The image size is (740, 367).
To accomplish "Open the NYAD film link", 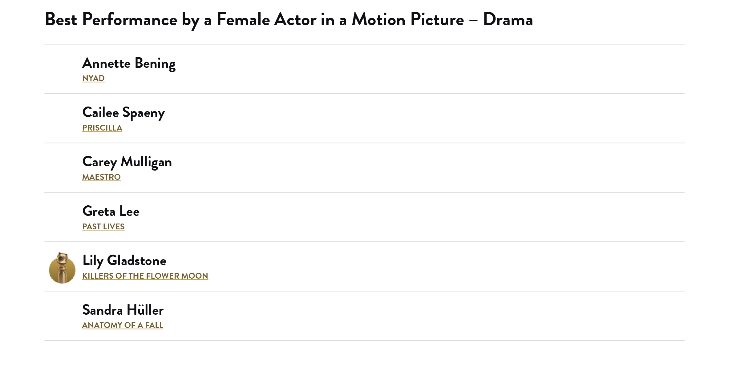I will (x=93, y=78).
